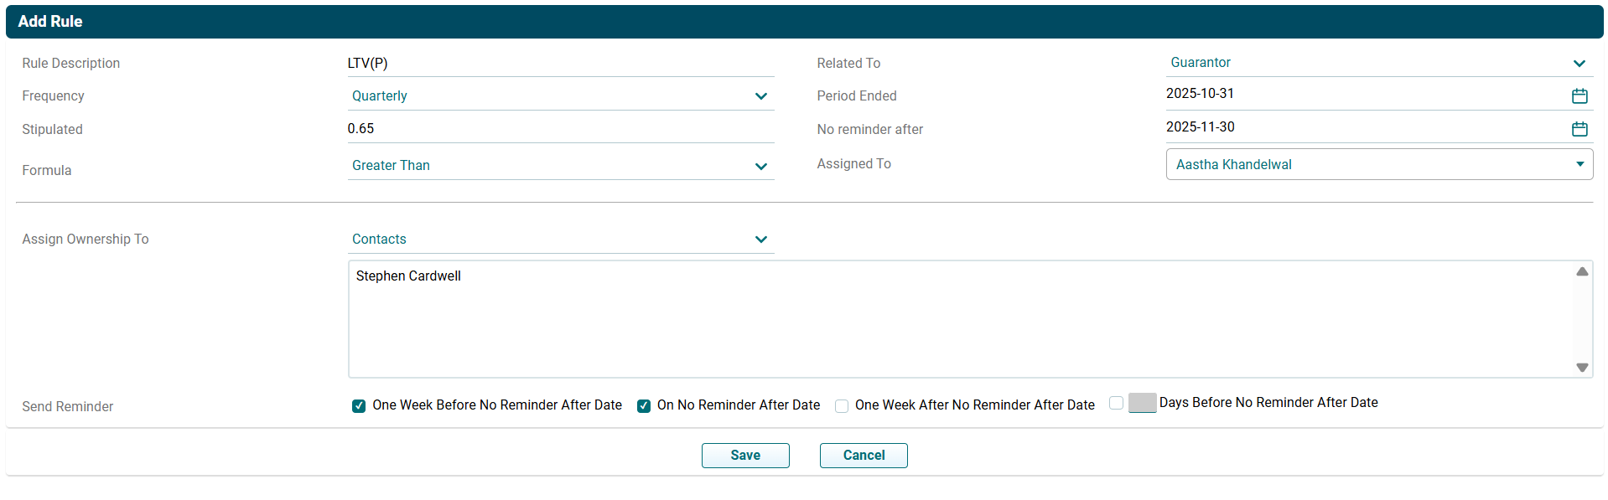Viewport: 1608px width, 500px height.
Task: Click the Cancel button
Action: click(x=864, y=456)
